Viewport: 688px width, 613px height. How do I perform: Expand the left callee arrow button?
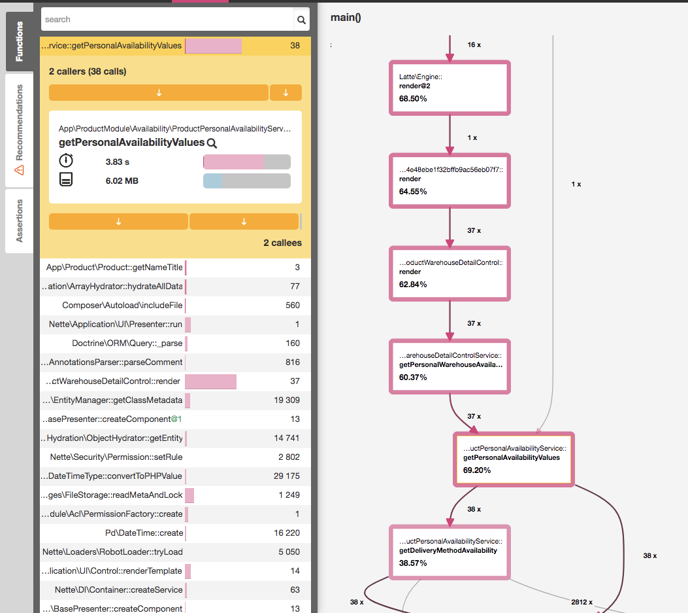(x=118, y=222)
